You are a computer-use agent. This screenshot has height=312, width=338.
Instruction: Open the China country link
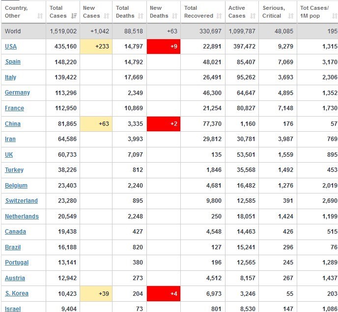tap(13, 124)
